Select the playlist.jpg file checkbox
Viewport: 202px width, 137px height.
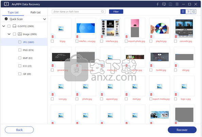tap(151, 41)
